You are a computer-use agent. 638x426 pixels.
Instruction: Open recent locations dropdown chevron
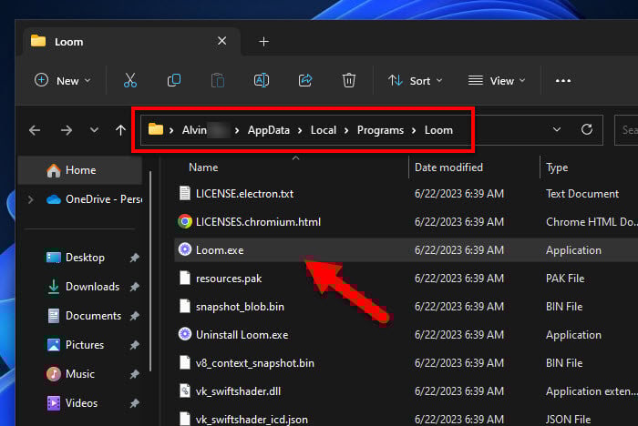[x=94, y=130]
